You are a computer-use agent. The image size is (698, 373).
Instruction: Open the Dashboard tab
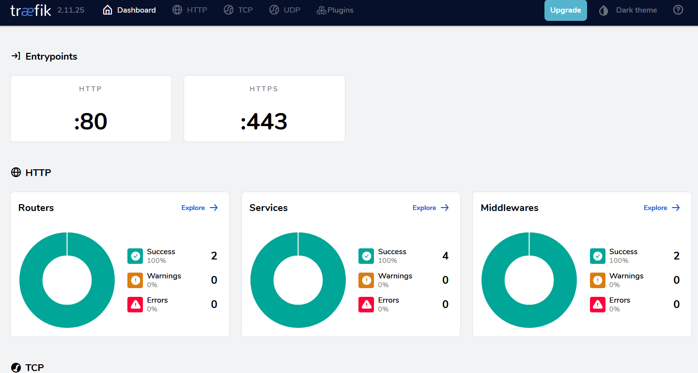(129, 10)
